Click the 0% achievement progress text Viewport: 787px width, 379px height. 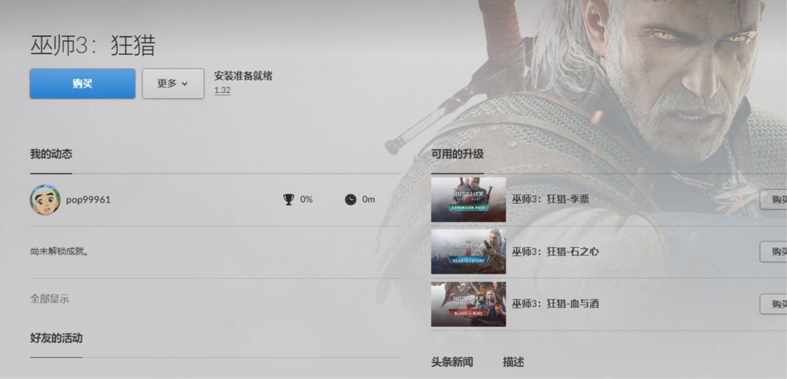(306, 200)
